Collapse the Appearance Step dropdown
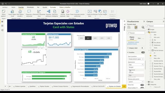This screenshot has width=165, height=93. pyautogui.click(x=136, y=65)
